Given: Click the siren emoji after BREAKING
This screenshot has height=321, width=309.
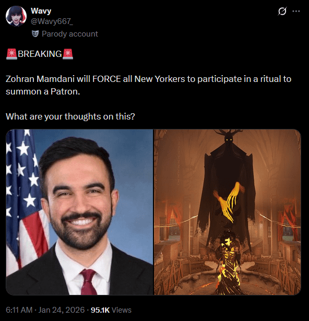Looking at the screenshot, I should point(68,54).
